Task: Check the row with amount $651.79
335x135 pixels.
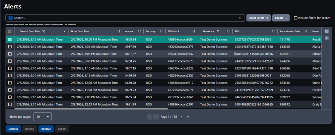Action: (x=10, y=105)
